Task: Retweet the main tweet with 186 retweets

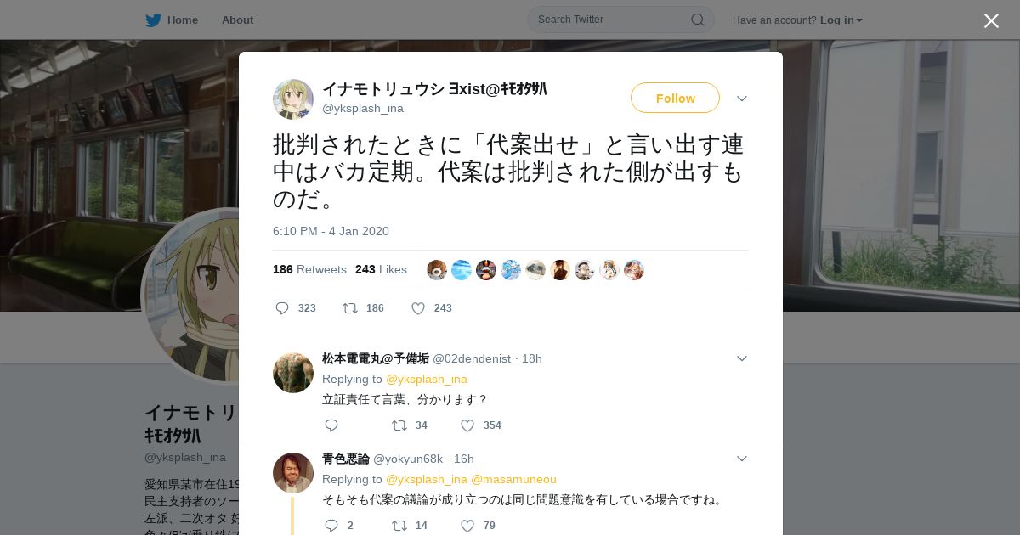Action: [349, 308]
